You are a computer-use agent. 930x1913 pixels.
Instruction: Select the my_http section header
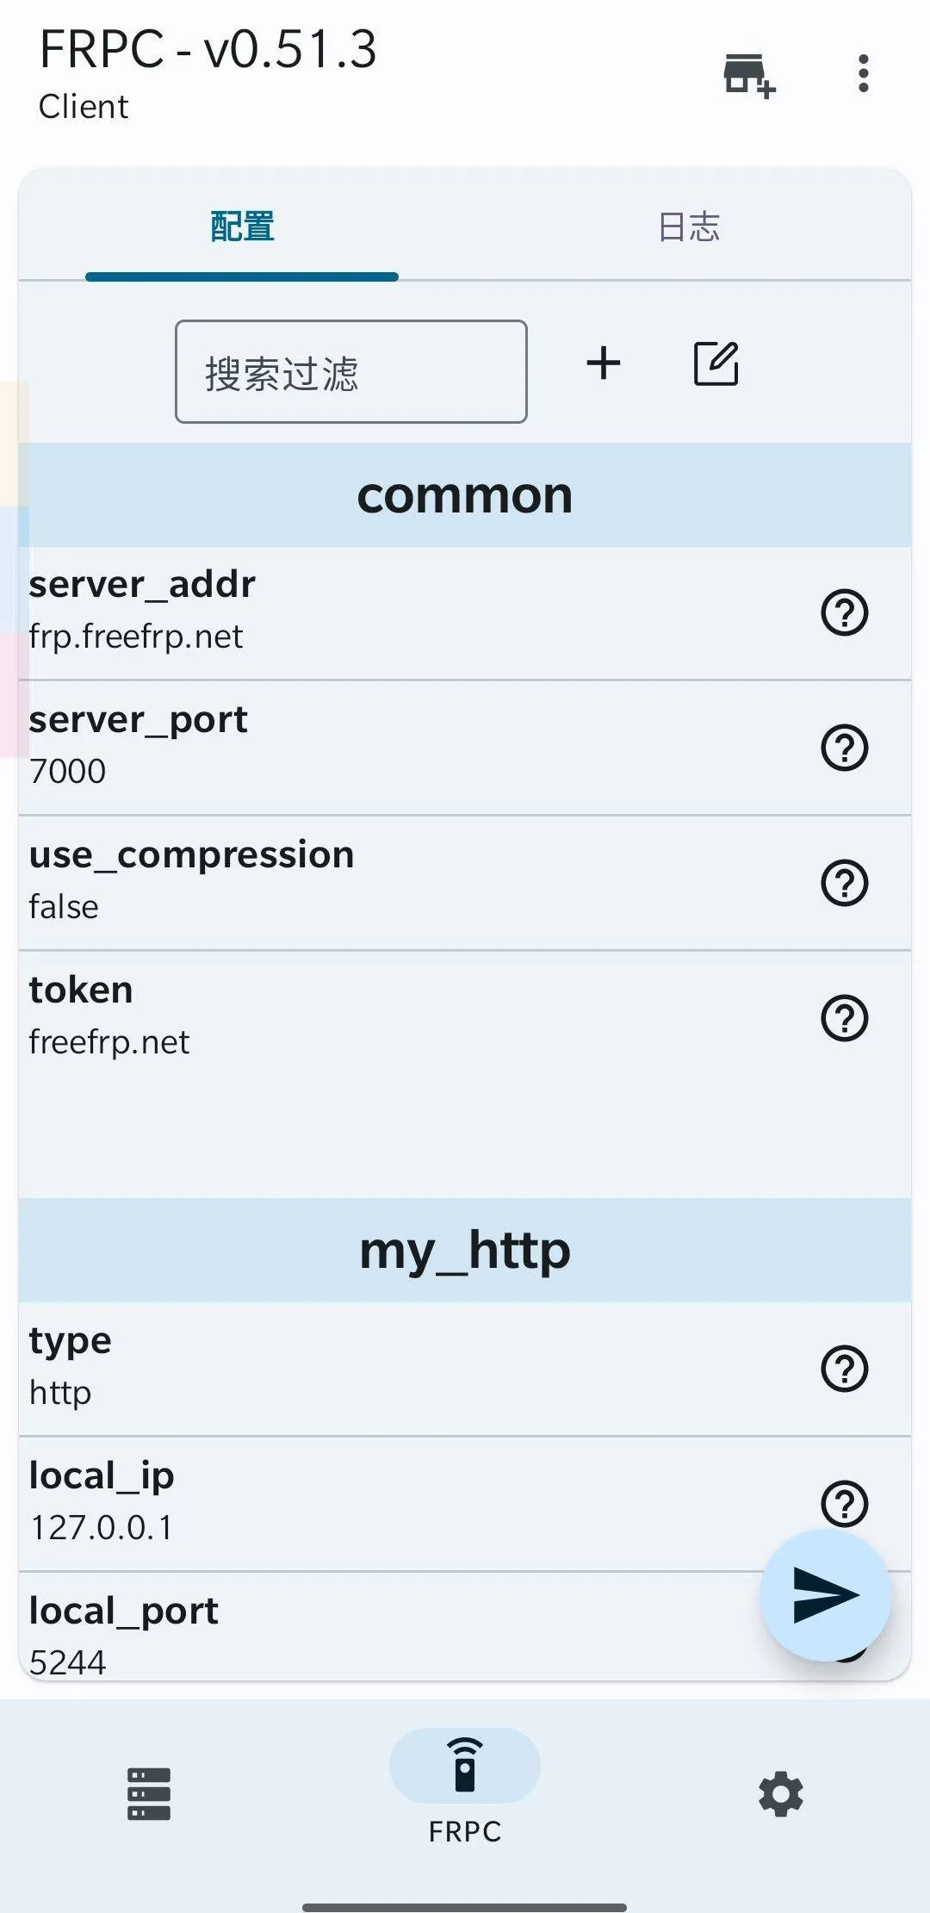pos(465,1251)
